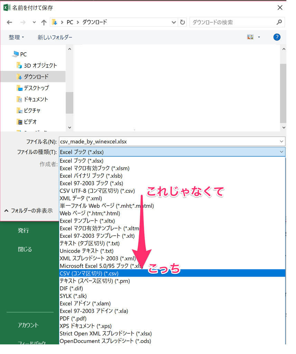Open デスクトップ in the sidebar

[36, 88]
